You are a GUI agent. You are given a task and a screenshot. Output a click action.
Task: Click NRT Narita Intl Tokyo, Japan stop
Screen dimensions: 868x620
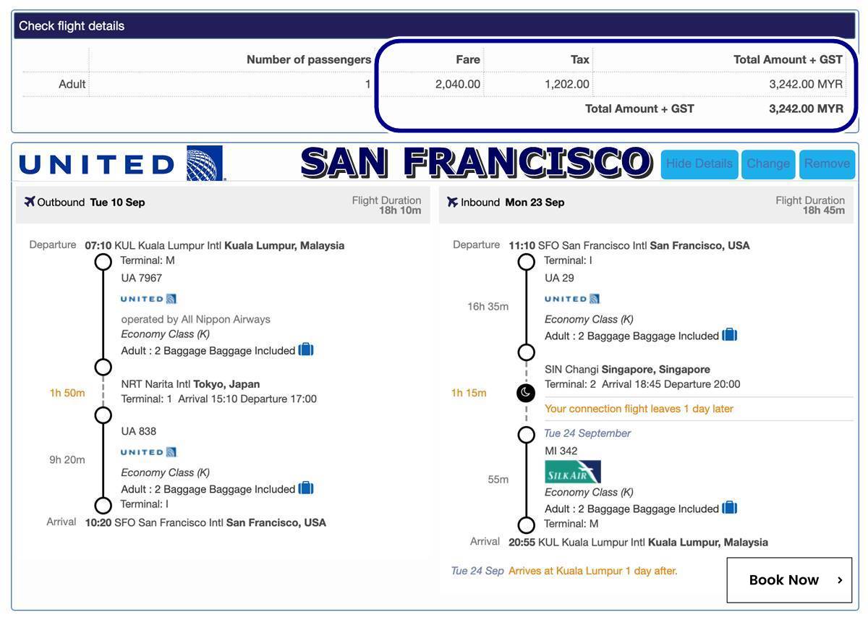(190, 384)
